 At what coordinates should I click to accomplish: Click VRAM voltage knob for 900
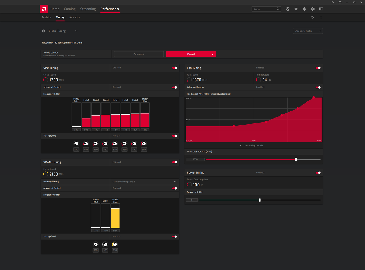(105, 244)
